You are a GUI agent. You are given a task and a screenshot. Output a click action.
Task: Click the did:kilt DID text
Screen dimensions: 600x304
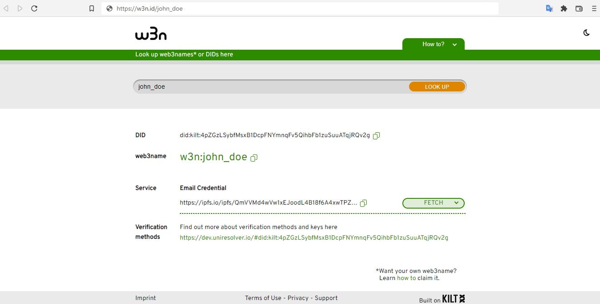275,135
